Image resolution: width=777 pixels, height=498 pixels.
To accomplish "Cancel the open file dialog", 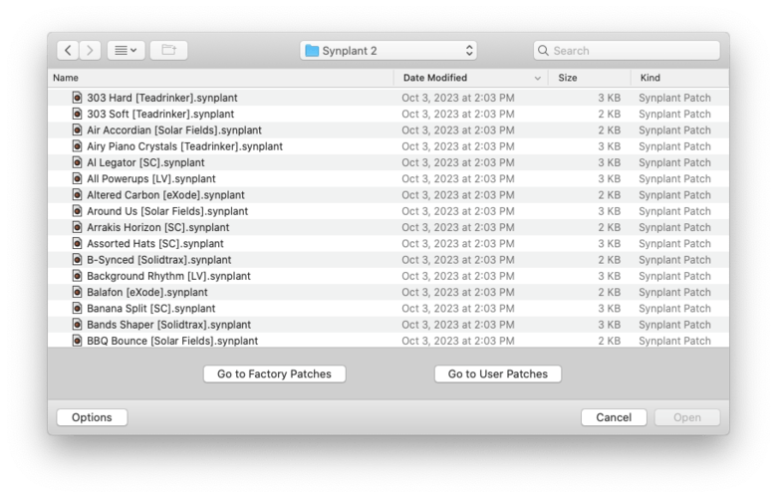I will coord(614,417).
